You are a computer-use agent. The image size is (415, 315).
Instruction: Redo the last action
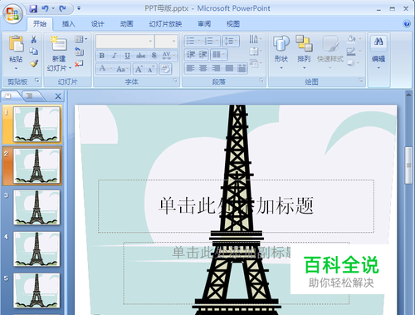pos(63,9)
